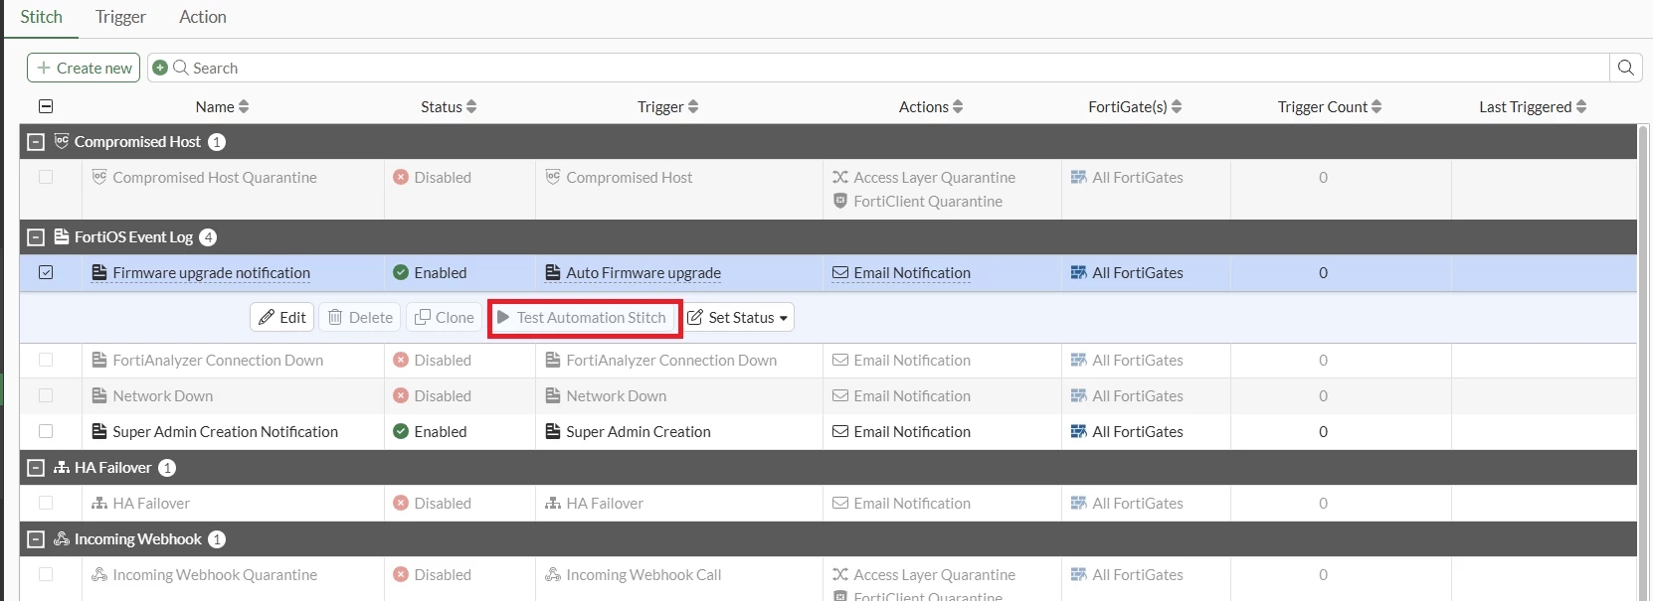Click the Firmware upgrade notification name link

pyautogui.click(x=211, y=272)
